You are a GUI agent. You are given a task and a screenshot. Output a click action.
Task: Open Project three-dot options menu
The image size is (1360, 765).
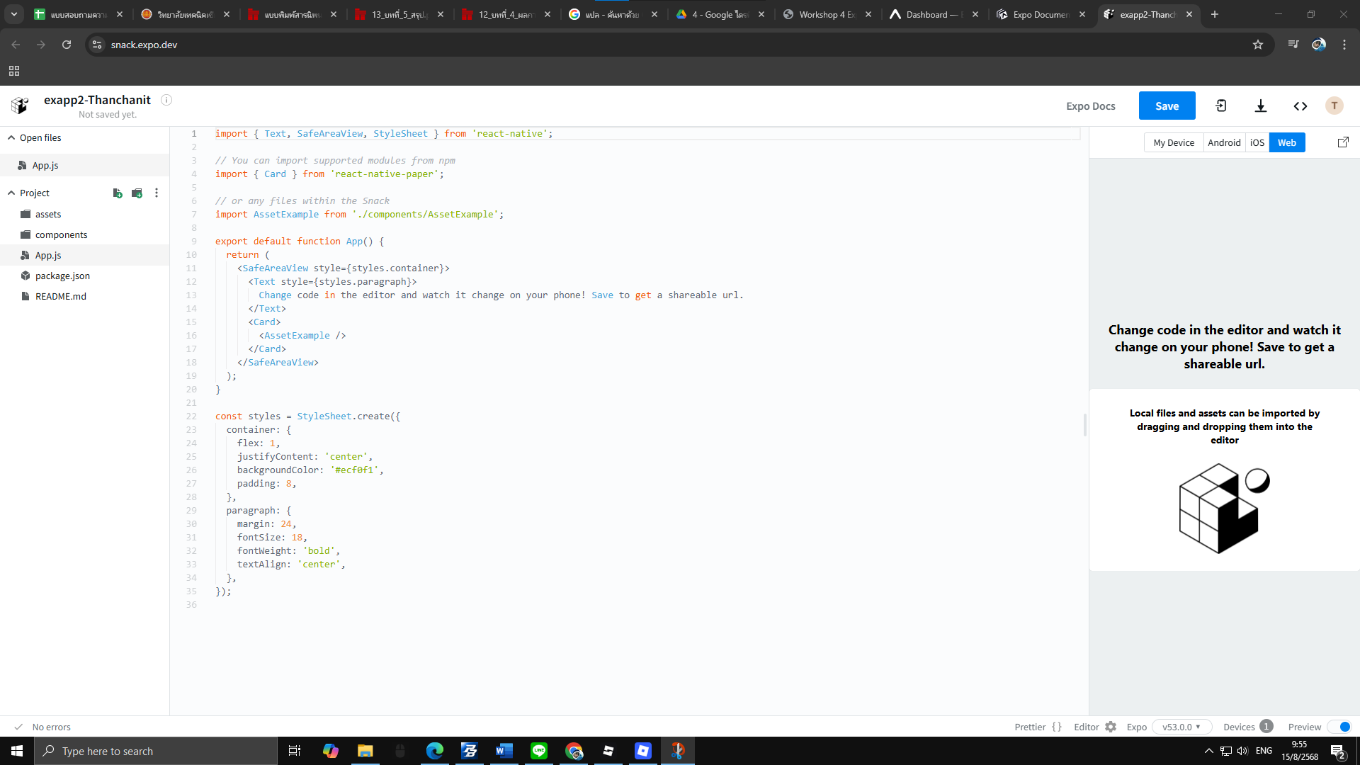click(x=157, y=193)
